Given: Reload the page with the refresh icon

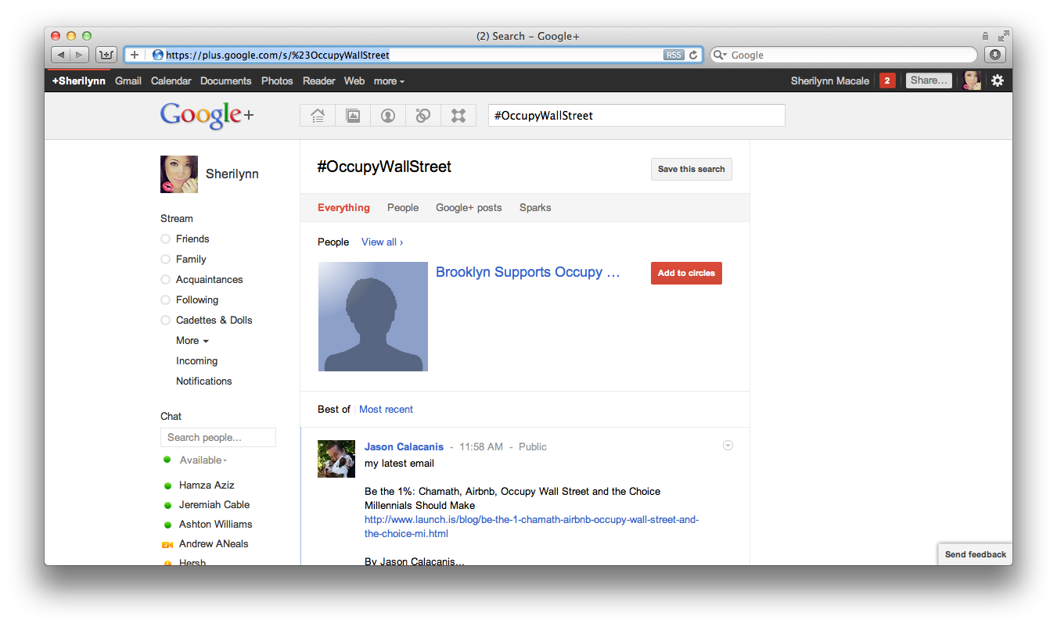Looking at the screenshot, I should point(693,55).
